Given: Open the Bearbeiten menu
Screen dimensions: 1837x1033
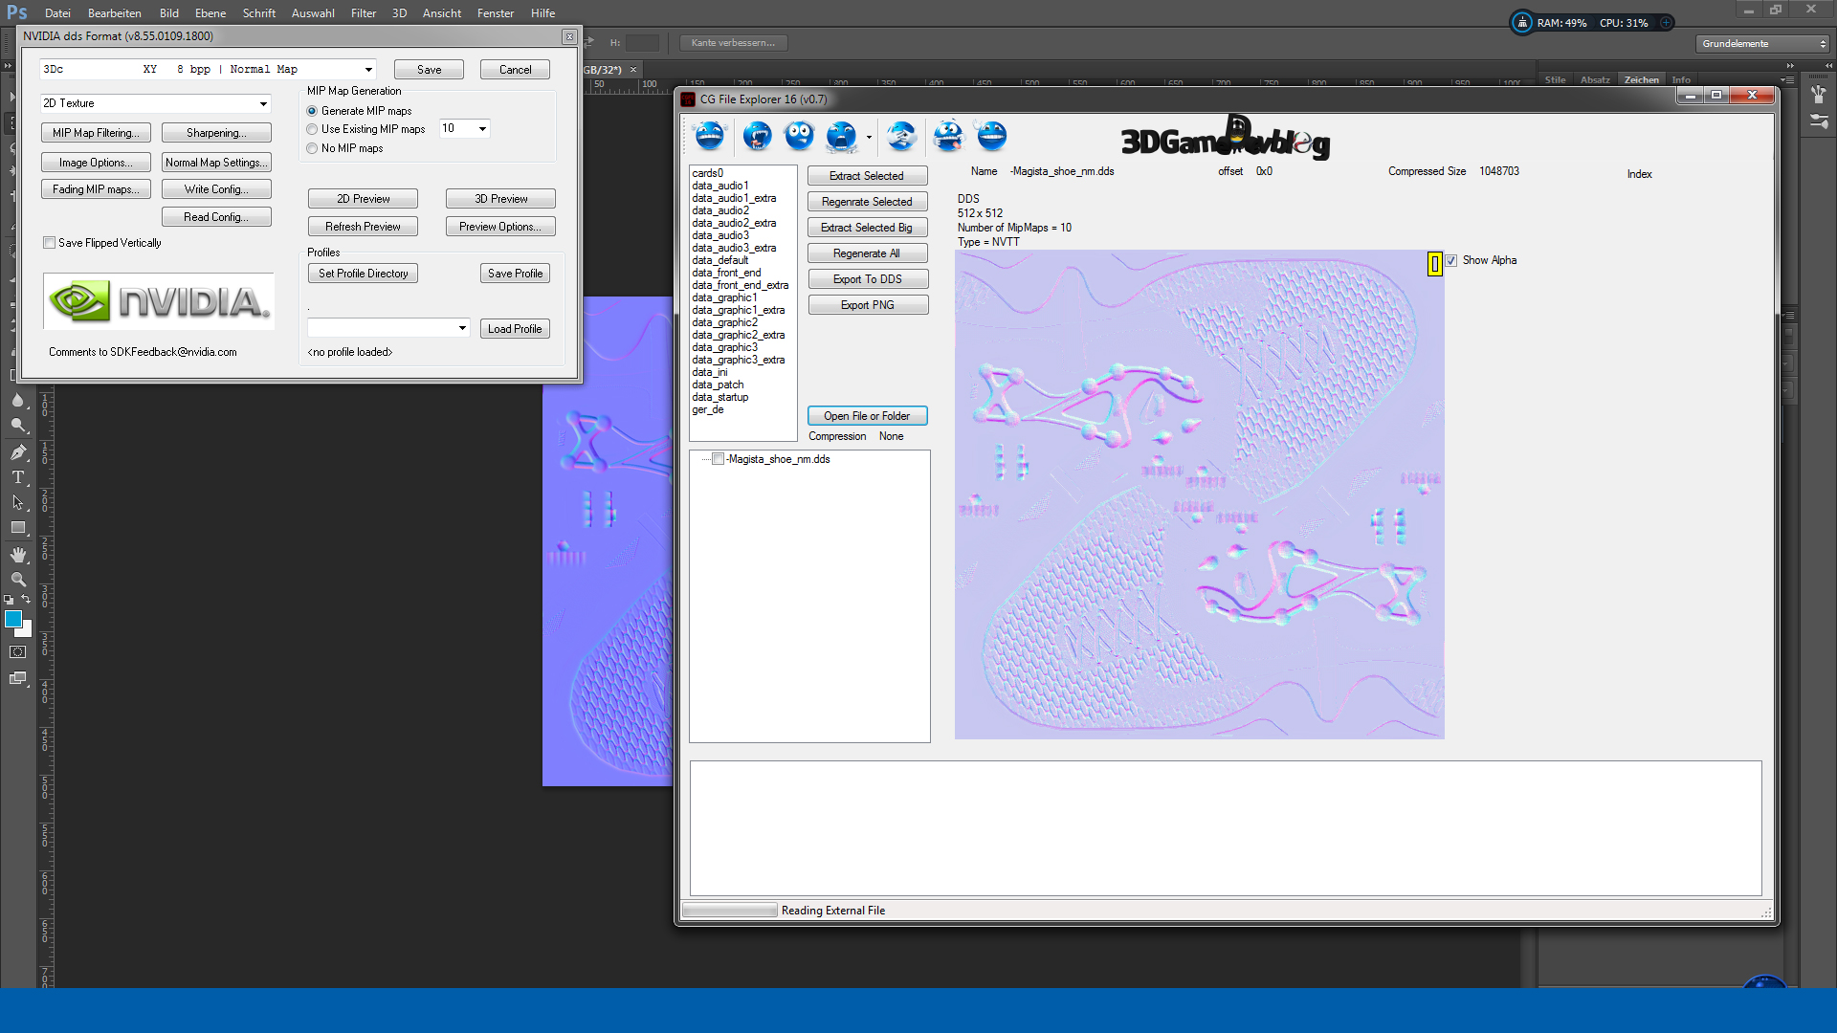Looking at the screenshot, I should 115,13.
